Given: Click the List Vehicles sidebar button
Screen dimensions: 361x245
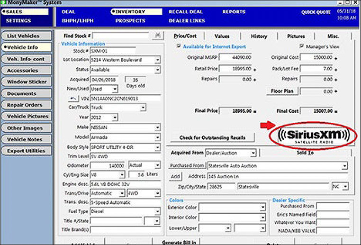Looking at the screenshot, I should (26, 36).
